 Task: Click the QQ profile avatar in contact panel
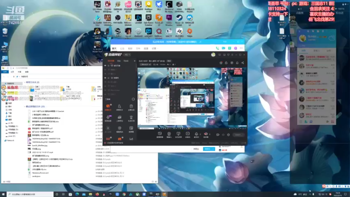pos(302,39)
